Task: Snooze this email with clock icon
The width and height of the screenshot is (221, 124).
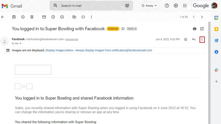Action: 53,17
